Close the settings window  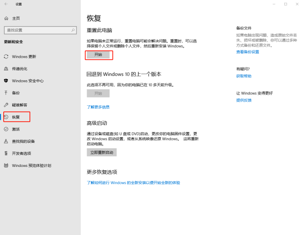[x=297, y=4]
